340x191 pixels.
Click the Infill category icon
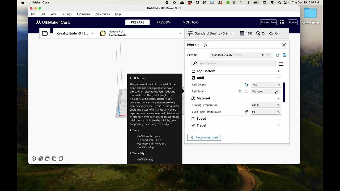point(193,78)
